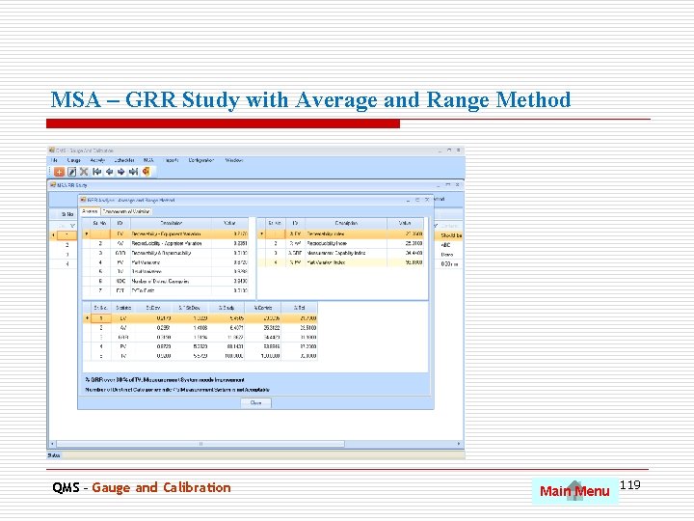Select the GRR row in statistics table
This screenshot has width=694, height=521.
pos(200,337)
